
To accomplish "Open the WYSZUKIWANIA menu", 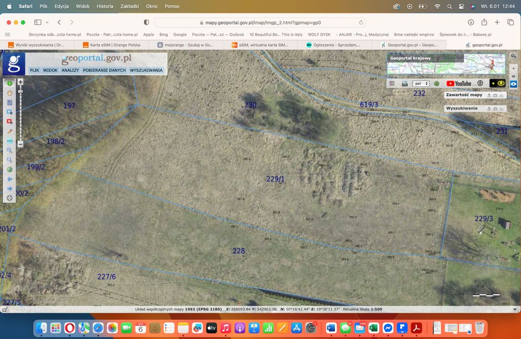I will tap(146, 70).
